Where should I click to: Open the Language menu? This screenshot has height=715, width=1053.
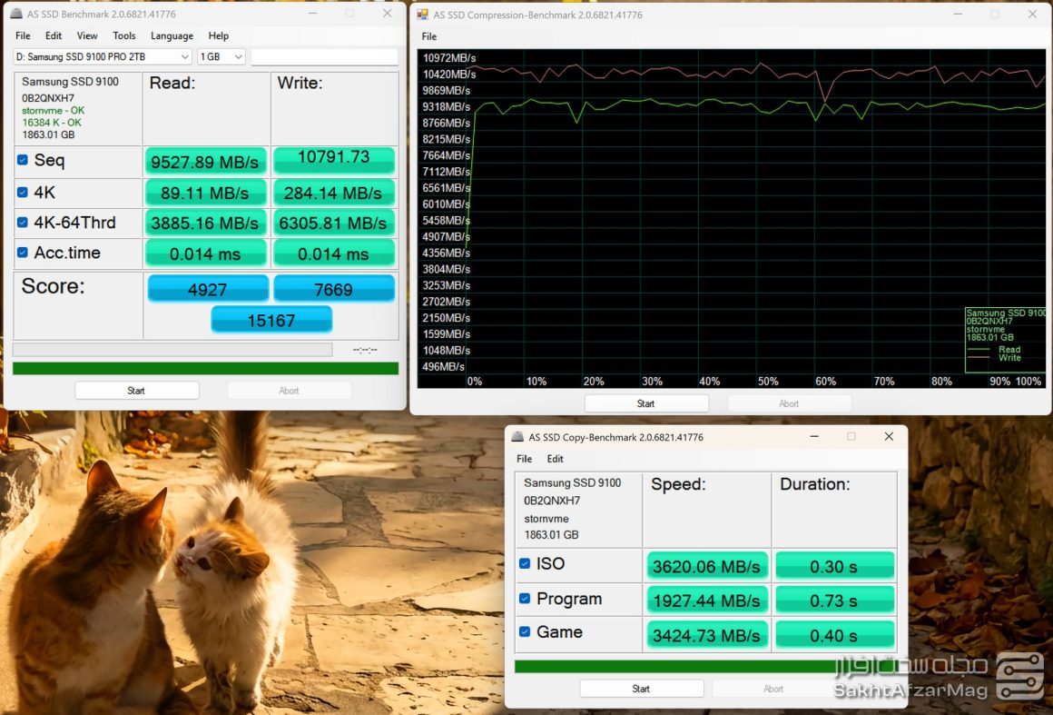(x=172, y=35)
